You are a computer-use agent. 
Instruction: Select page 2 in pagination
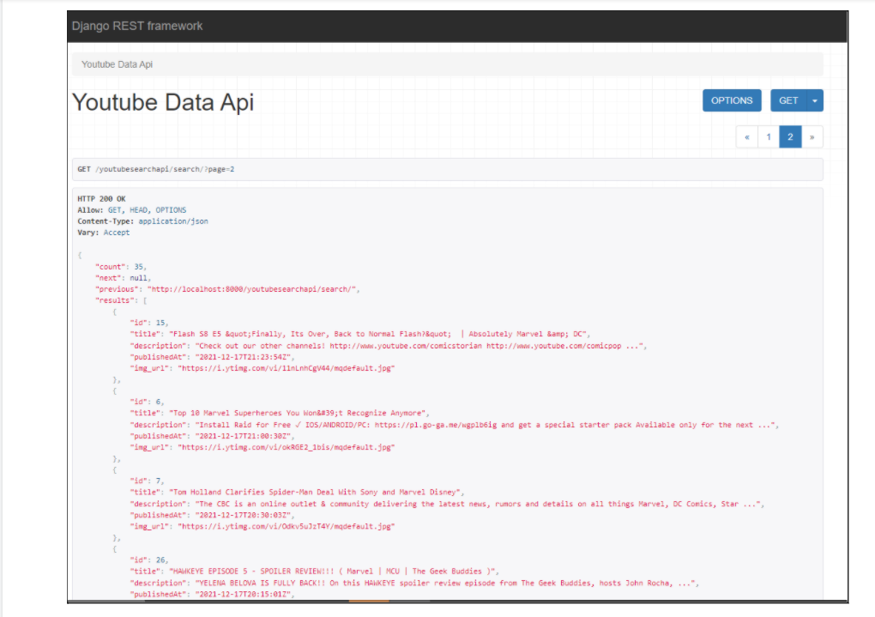(790, 136)
